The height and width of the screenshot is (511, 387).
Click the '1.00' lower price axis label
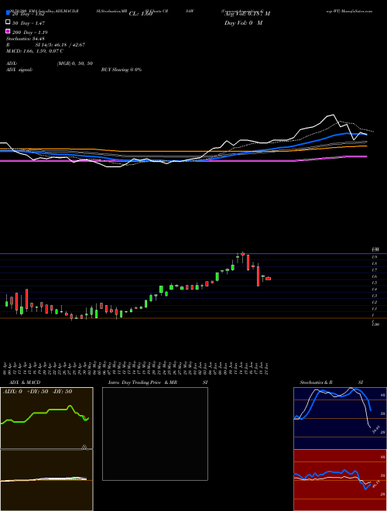(375, 324)
